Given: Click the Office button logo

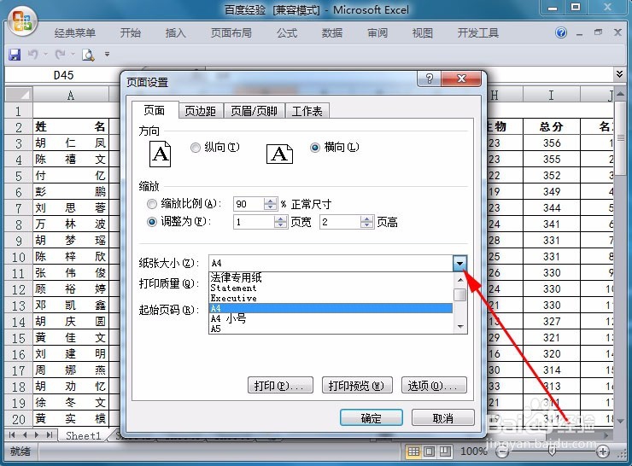Looking at the screenshot, I should 22,21.
